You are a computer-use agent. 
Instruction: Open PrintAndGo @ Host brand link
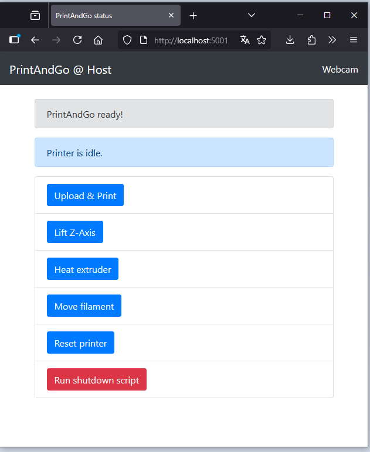pos(60,70)
